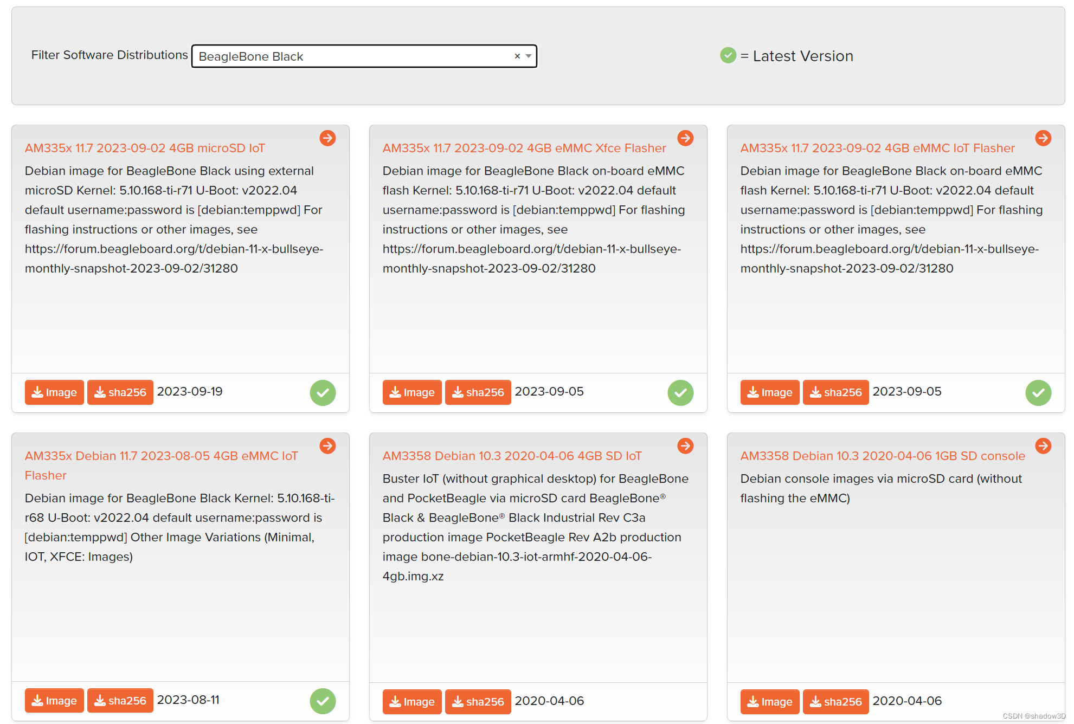Download Image for microSD IoT 2023-09-19
This screenshot has width=1074, height=724.
54,392
